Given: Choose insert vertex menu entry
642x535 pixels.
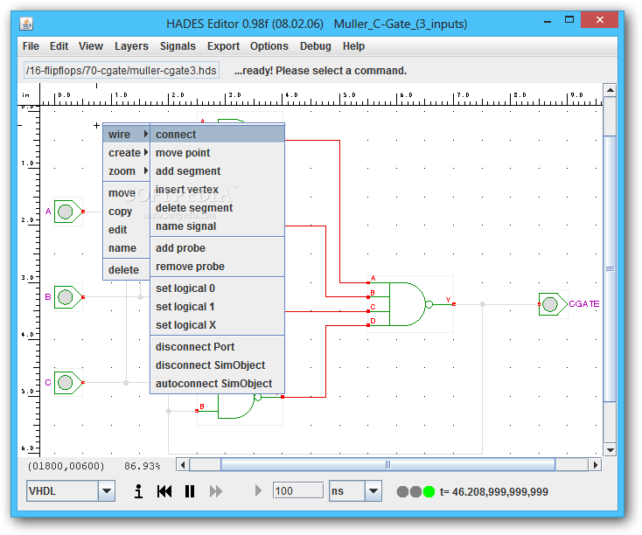Looking at the screenshot, I should click(218, 190).
